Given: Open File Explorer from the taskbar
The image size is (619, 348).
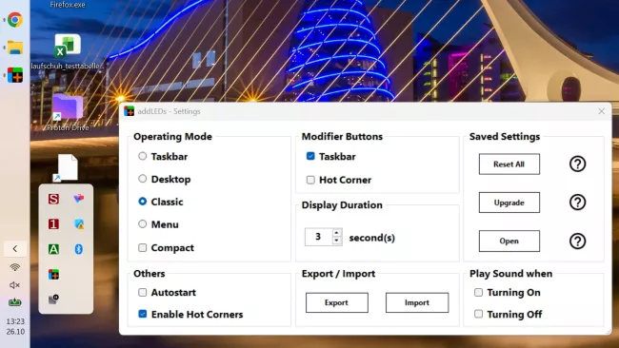Looking at the screenshot, I should [15, 48].
